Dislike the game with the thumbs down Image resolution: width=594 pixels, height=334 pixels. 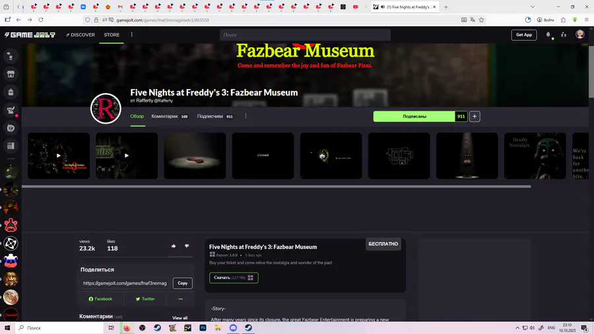[x=187, y=246]
